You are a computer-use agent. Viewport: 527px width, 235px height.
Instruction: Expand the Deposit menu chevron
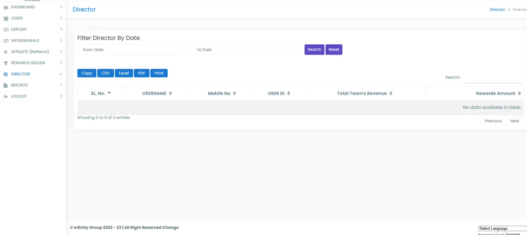[61, 29]
